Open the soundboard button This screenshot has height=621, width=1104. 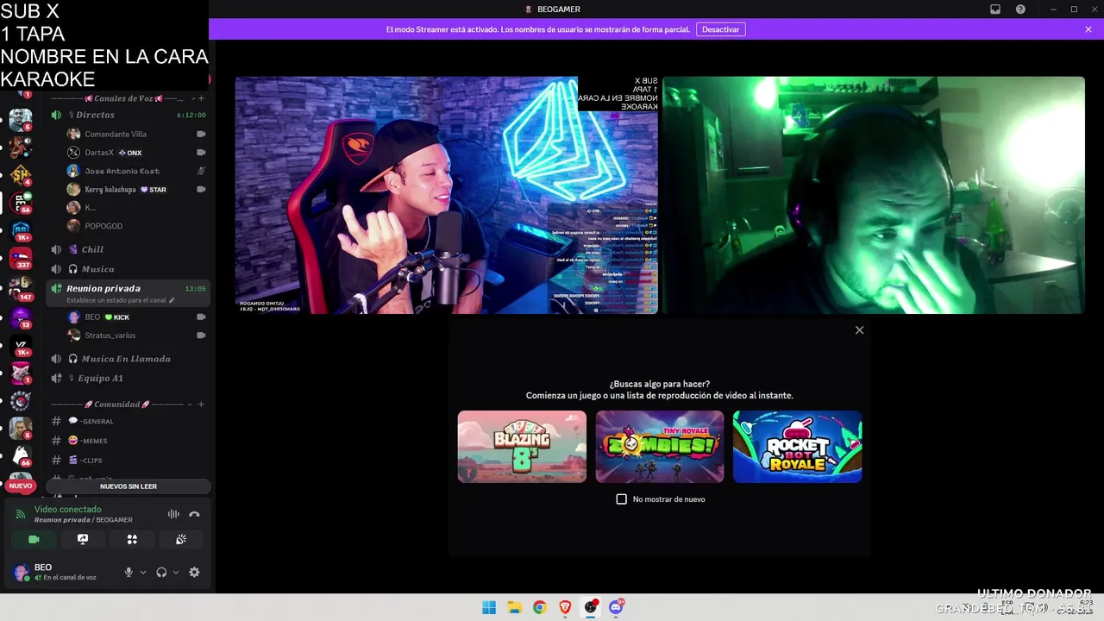click(181, 539)
